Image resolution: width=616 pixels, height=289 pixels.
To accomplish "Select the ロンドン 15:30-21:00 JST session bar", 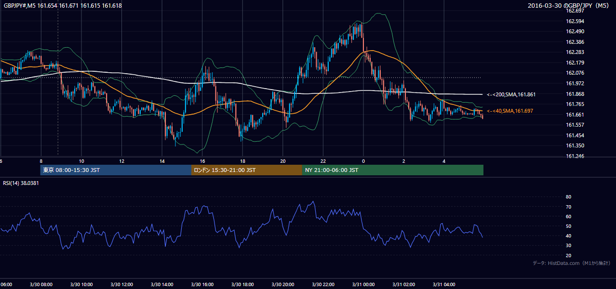I will tap(247, 170).
